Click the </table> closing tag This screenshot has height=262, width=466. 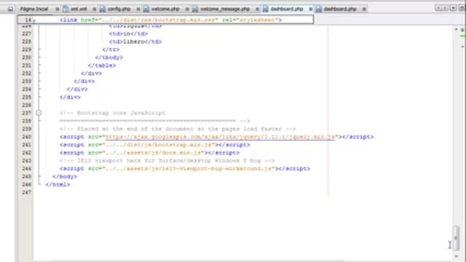[x=102, y=65]
